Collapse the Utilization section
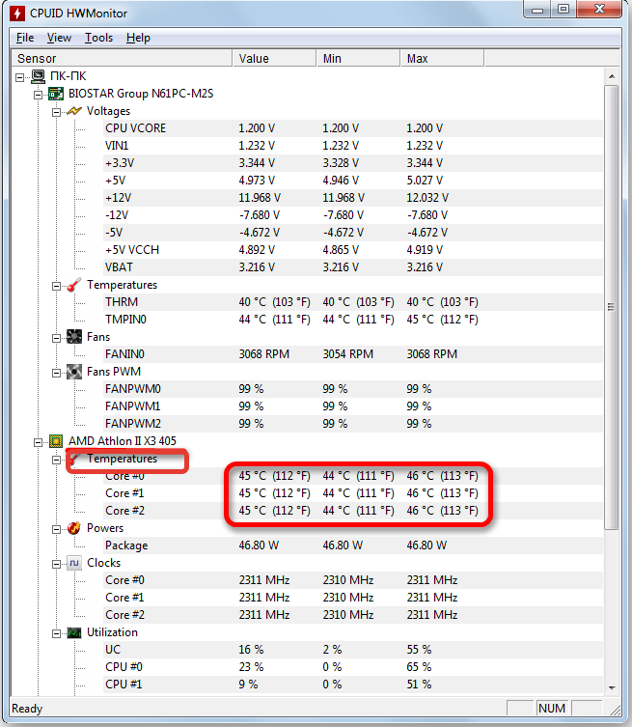 (x=56, y=633)
